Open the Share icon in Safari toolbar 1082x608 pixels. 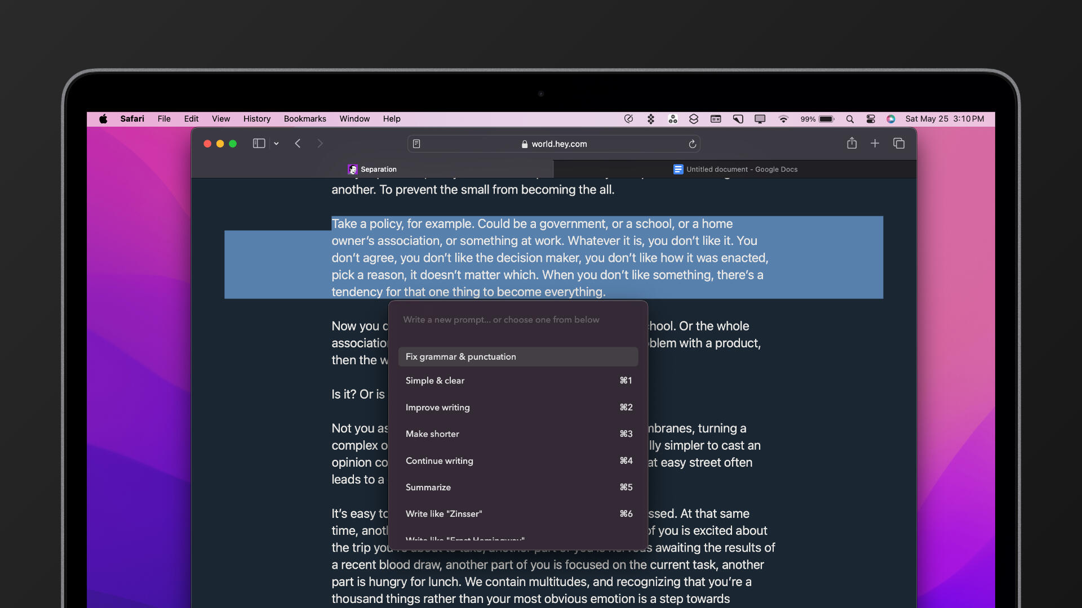[852, 144]
